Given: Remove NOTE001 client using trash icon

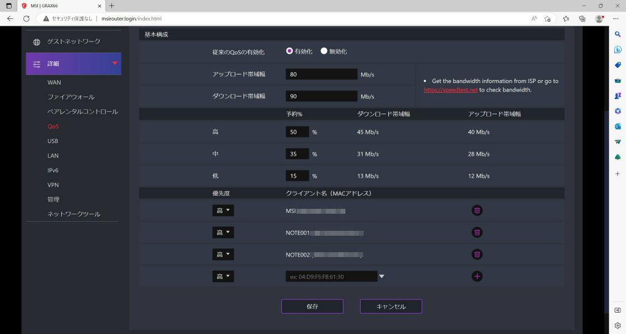Looking at the screenshot, I should (477, 233).
